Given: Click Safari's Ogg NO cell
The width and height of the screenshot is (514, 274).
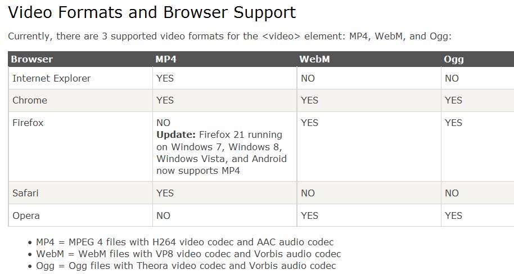Looking at the screenshot, I should [477, 193].
